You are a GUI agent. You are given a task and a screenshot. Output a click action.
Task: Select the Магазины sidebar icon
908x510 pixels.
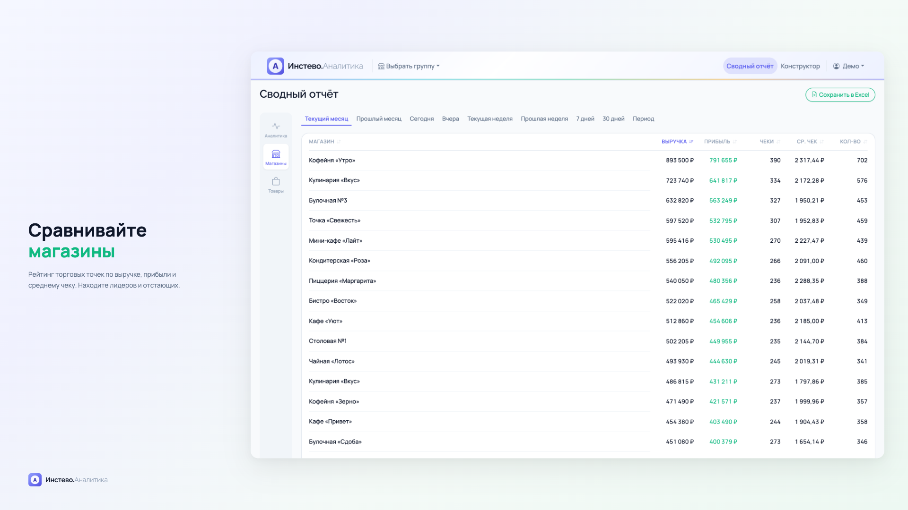(276, 154)
